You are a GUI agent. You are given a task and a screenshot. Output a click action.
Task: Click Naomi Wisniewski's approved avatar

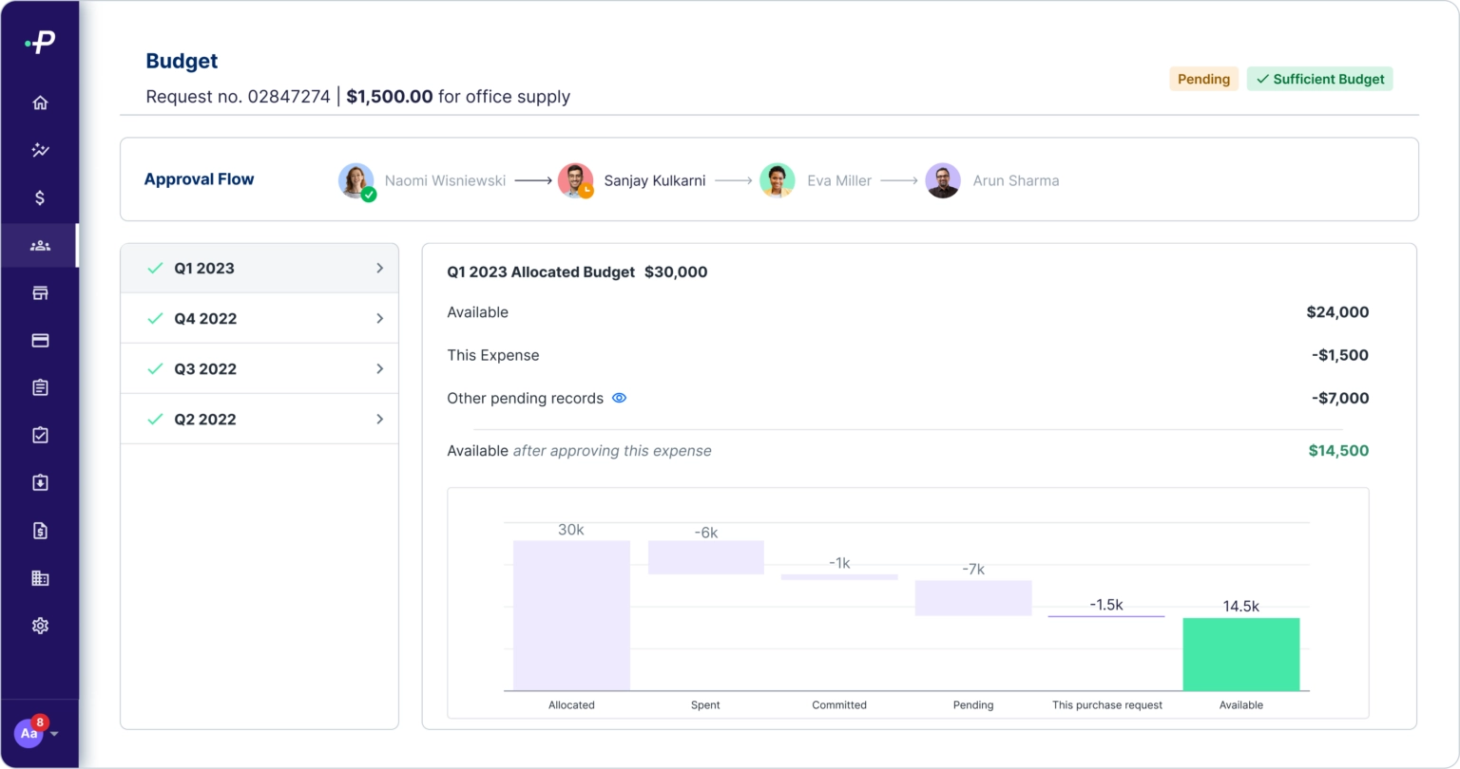coord(355,180)
